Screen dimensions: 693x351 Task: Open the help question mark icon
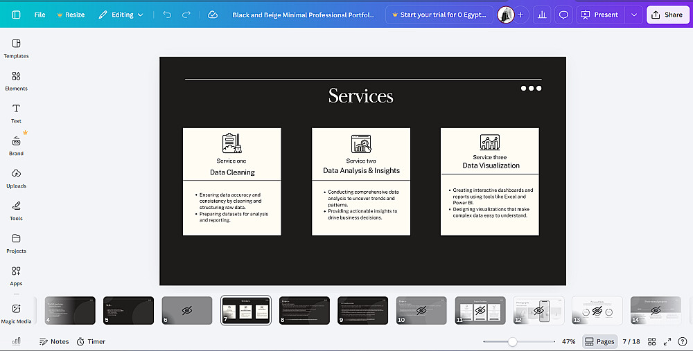click(683, 341)
